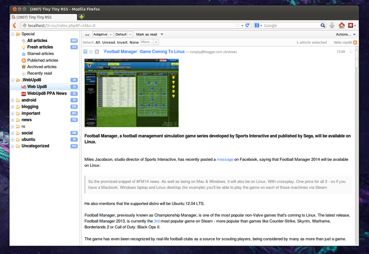
Task: Select the ubuntu folder
Action: pyautogui.click(x=28, y=139)
